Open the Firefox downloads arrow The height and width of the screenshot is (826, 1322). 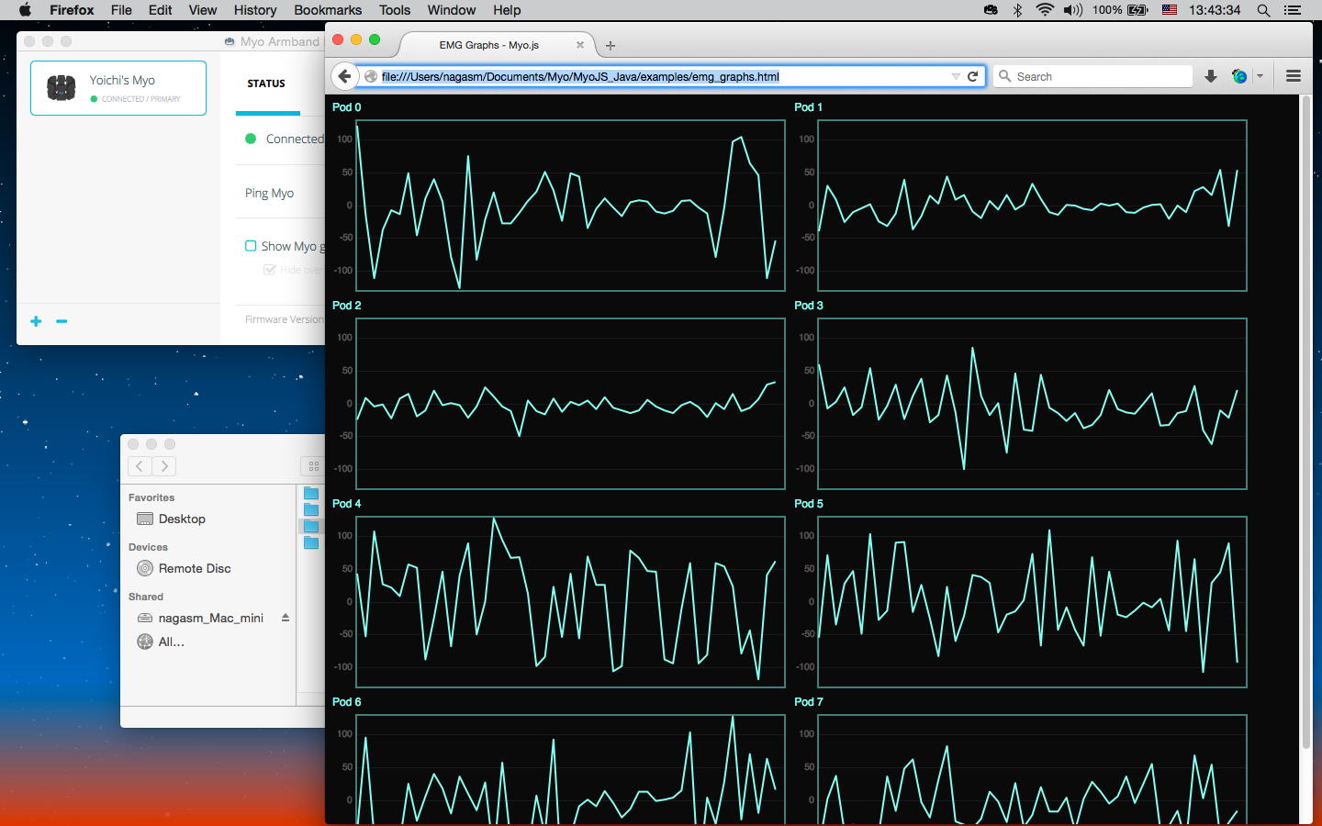tap(1210, 76)
